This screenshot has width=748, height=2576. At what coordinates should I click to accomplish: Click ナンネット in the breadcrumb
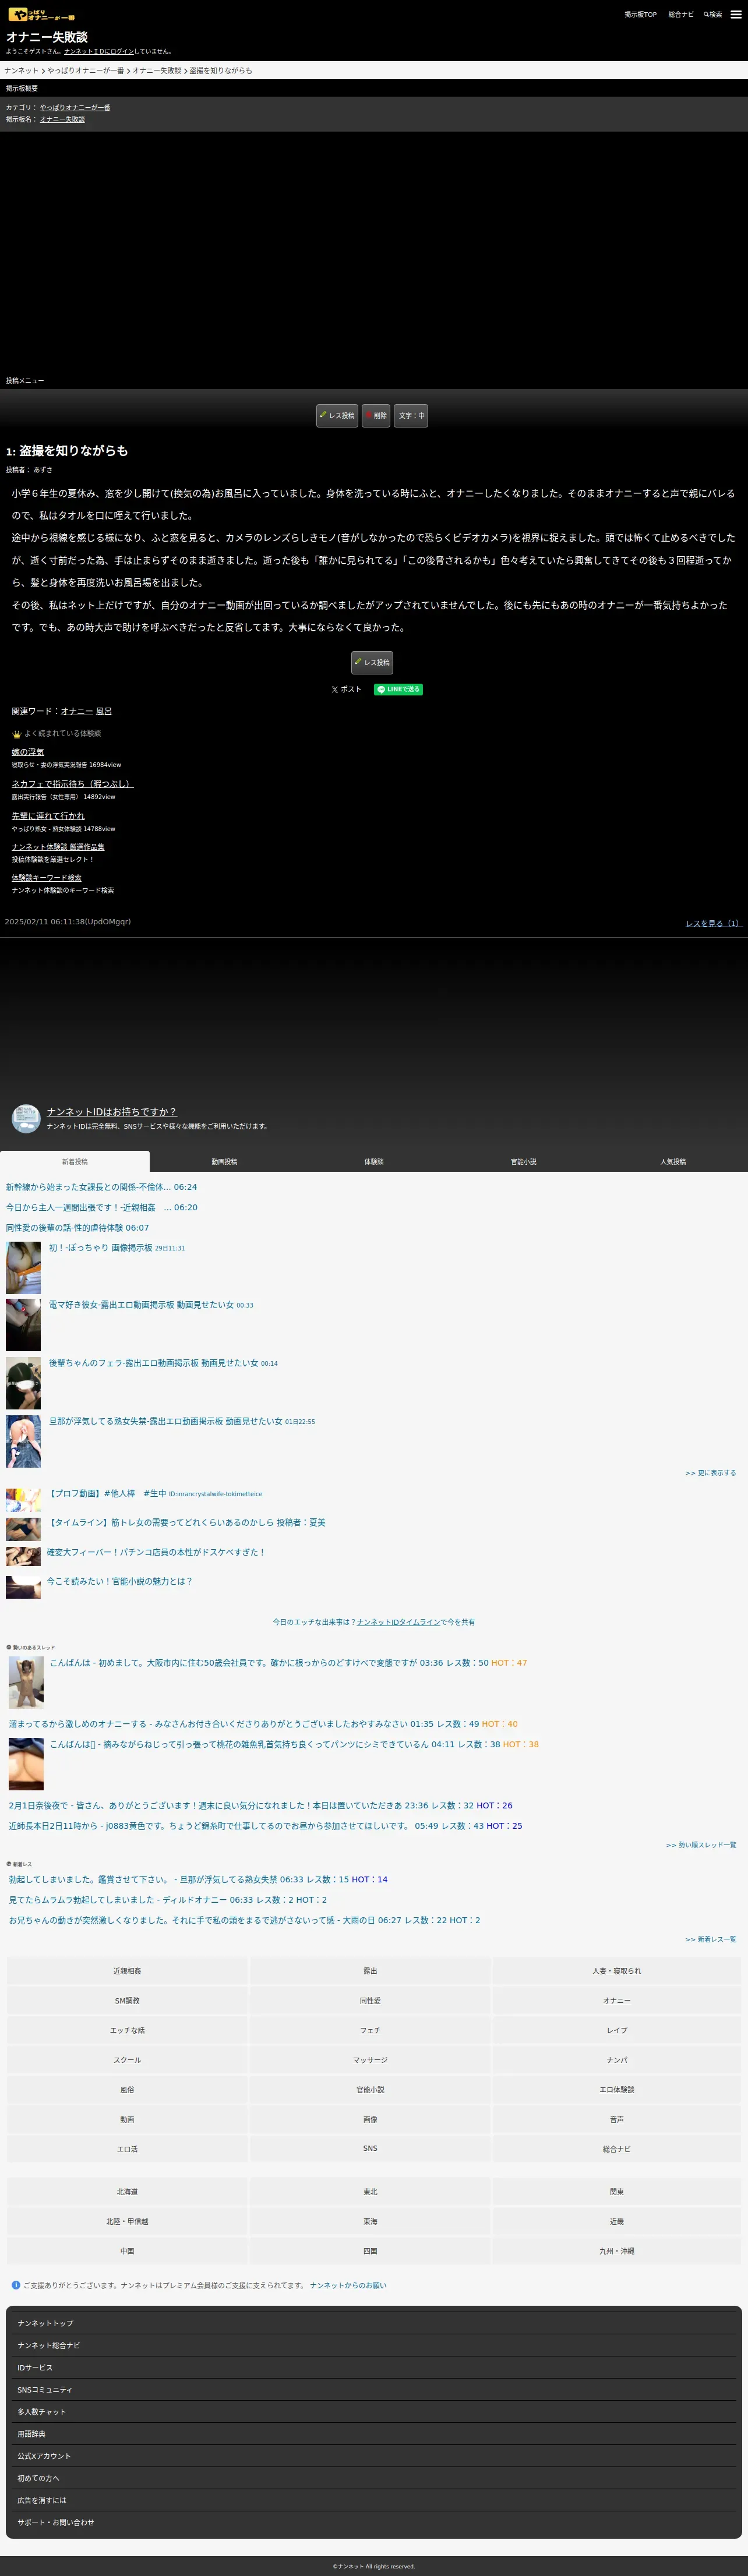pyautogui.click(x=22, y=70)
